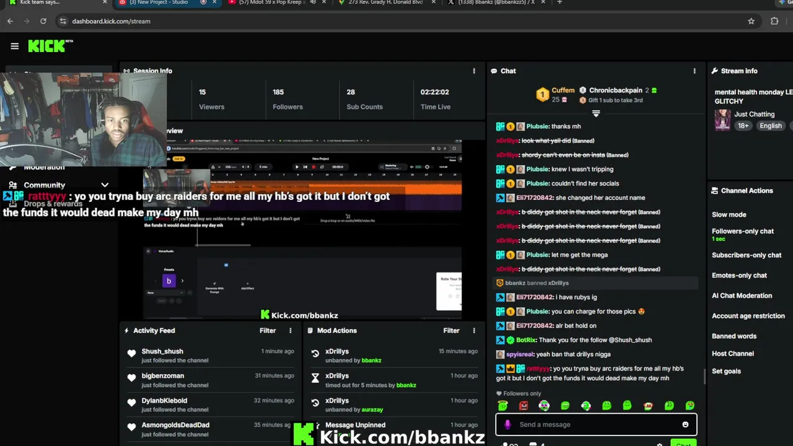Open Activity Feed Filter
Screen dimensions: 793x446
pos(268,331)
